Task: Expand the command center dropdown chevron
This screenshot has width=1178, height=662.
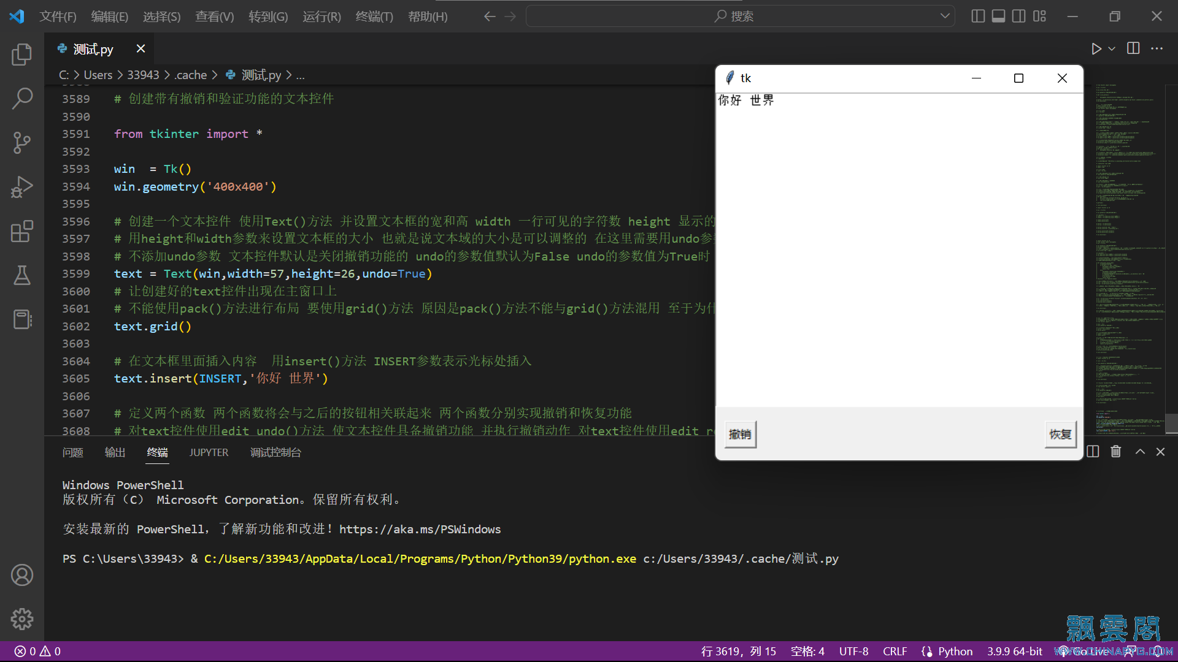Action: (x=945, y=17)
